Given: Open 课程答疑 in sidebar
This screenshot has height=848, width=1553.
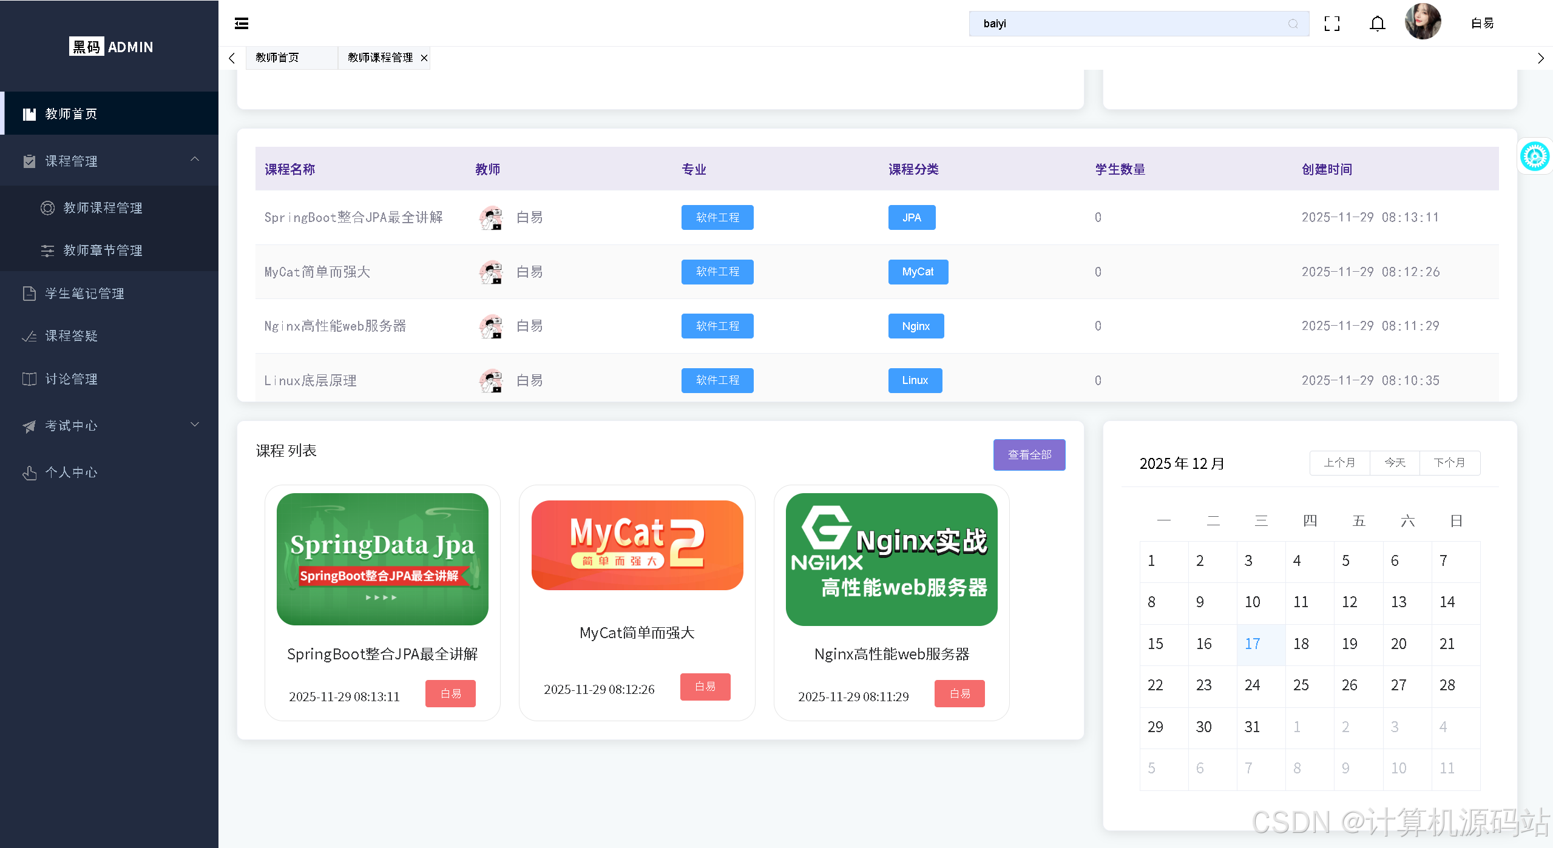Looking at the screenshot, I should click(x=71, y=336).
